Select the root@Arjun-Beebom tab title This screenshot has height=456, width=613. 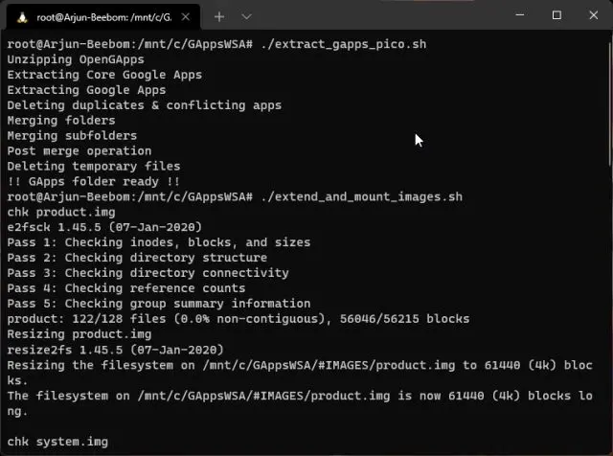click(103, 16)
